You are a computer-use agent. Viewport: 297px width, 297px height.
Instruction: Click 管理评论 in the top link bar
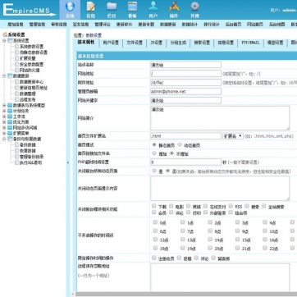click(103, 25)
